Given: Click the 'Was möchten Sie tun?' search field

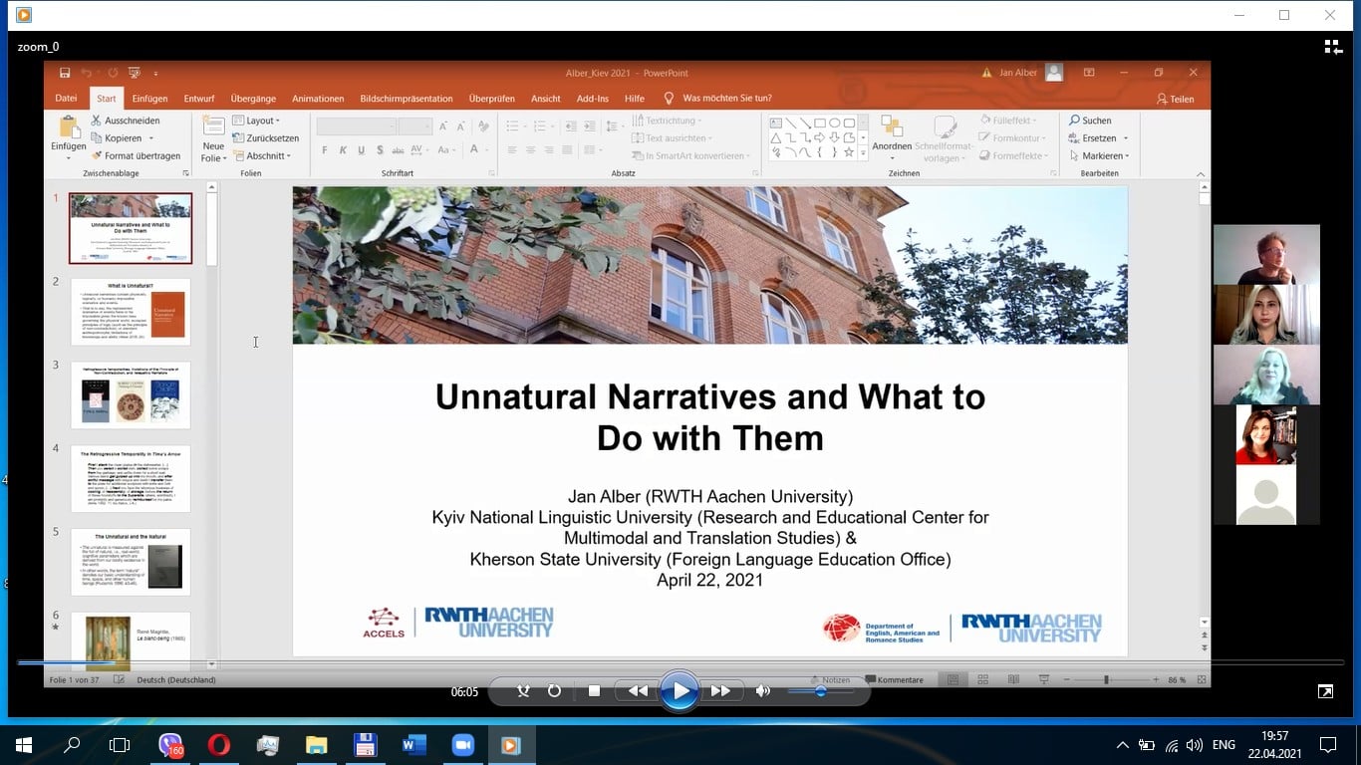Looking at the screenshot, I should (x=726, y=99).
